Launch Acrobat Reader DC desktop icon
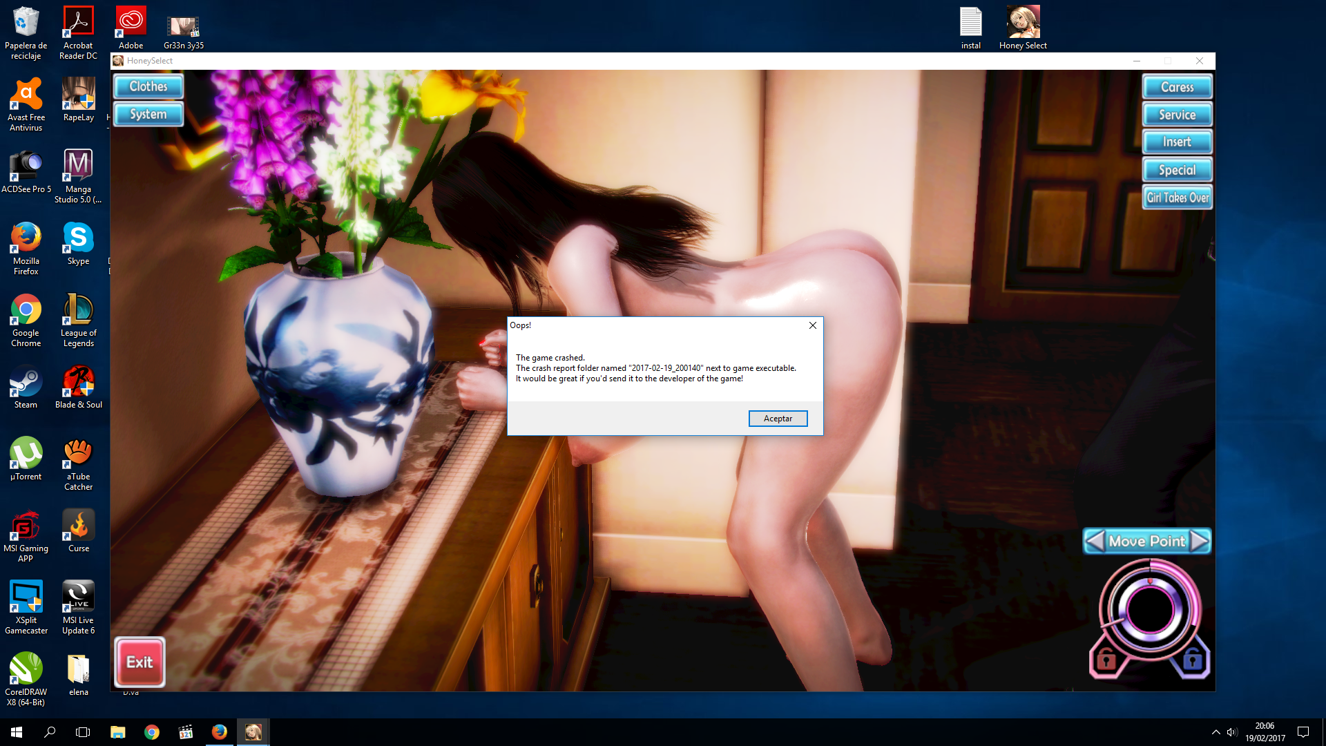The height and width of the screenshot is (746, 1326). 78,32
